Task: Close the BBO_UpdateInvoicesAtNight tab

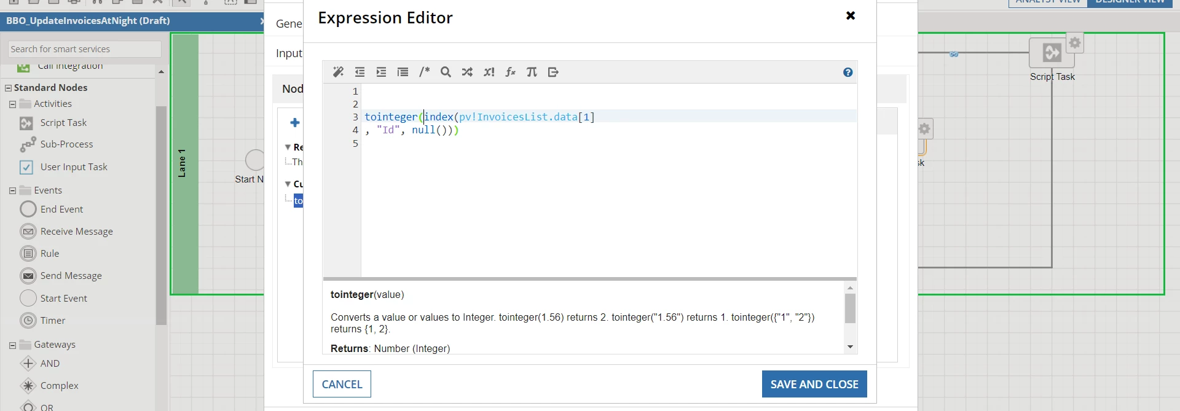Action: point(262,21)
